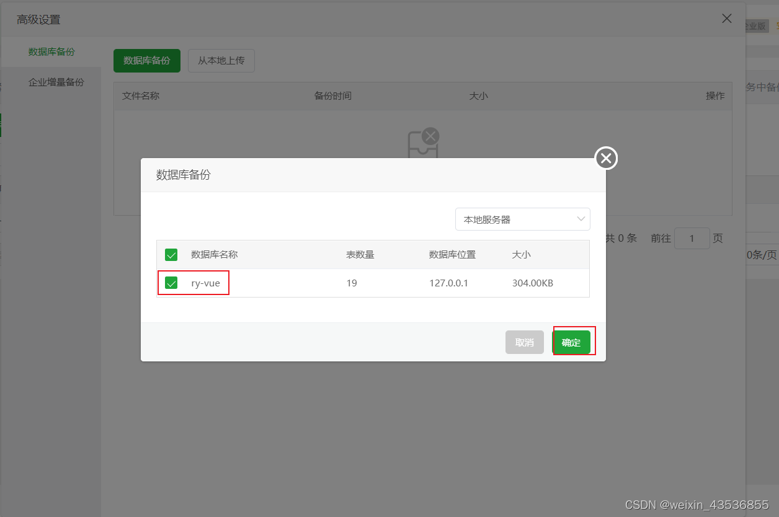This screenshot has height=517, width=779.
Task: Click the 操作 column header
Action: (715, 96)
